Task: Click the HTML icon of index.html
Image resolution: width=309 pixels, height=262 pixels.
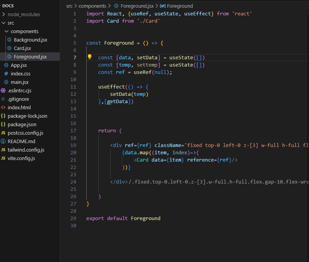Action: [3, 108]
